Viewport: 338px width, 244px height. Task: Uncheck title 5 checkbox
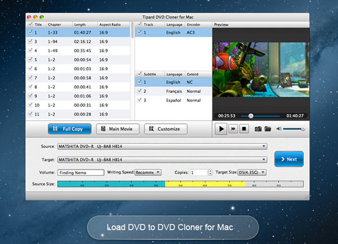click(x=30, y=60)
